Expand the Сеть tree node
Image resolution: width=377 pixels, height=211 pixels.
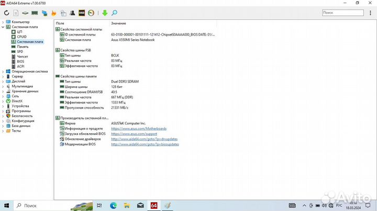(x=3, y=96)
